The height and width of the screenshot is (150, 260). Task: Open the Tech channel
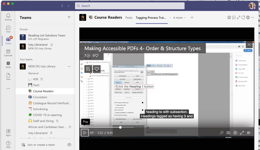[34, 85]
